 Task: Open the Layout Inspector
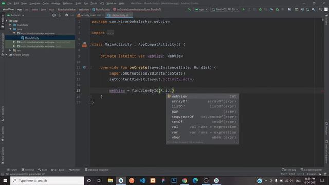311,170
